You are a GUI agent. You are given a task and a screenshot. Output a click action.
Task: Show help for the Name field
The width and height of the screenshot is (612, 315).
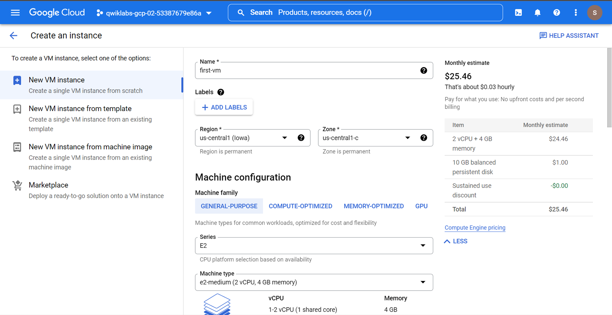coord(424,70)
